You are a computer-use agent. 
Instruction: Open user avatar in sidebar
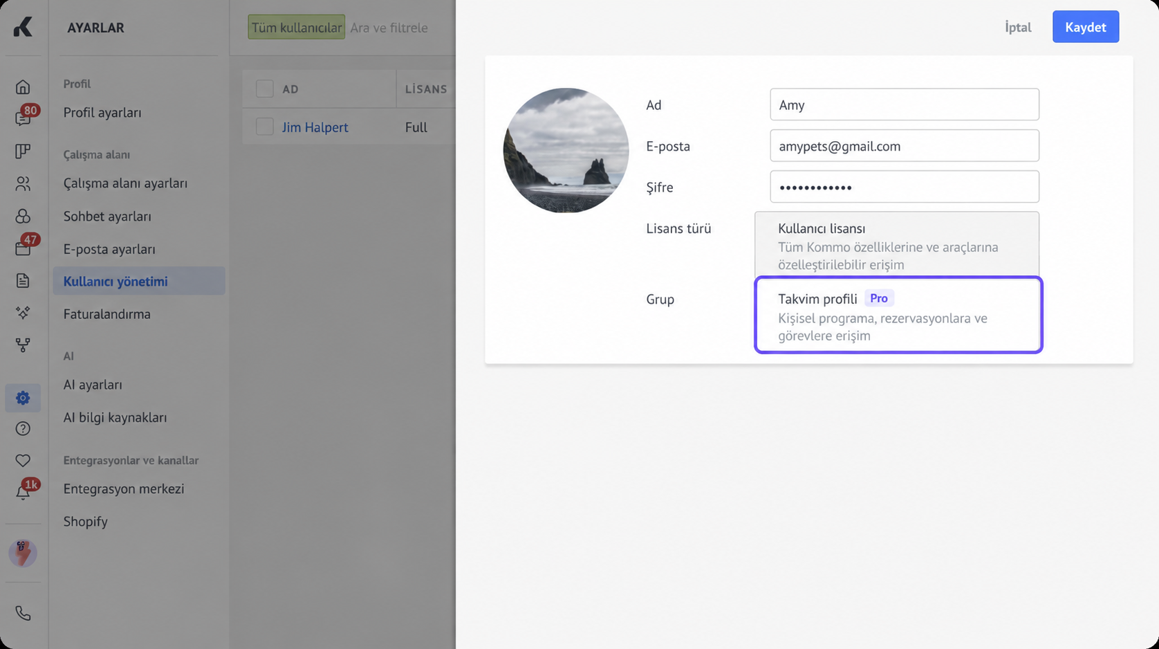tap(23, 553)
